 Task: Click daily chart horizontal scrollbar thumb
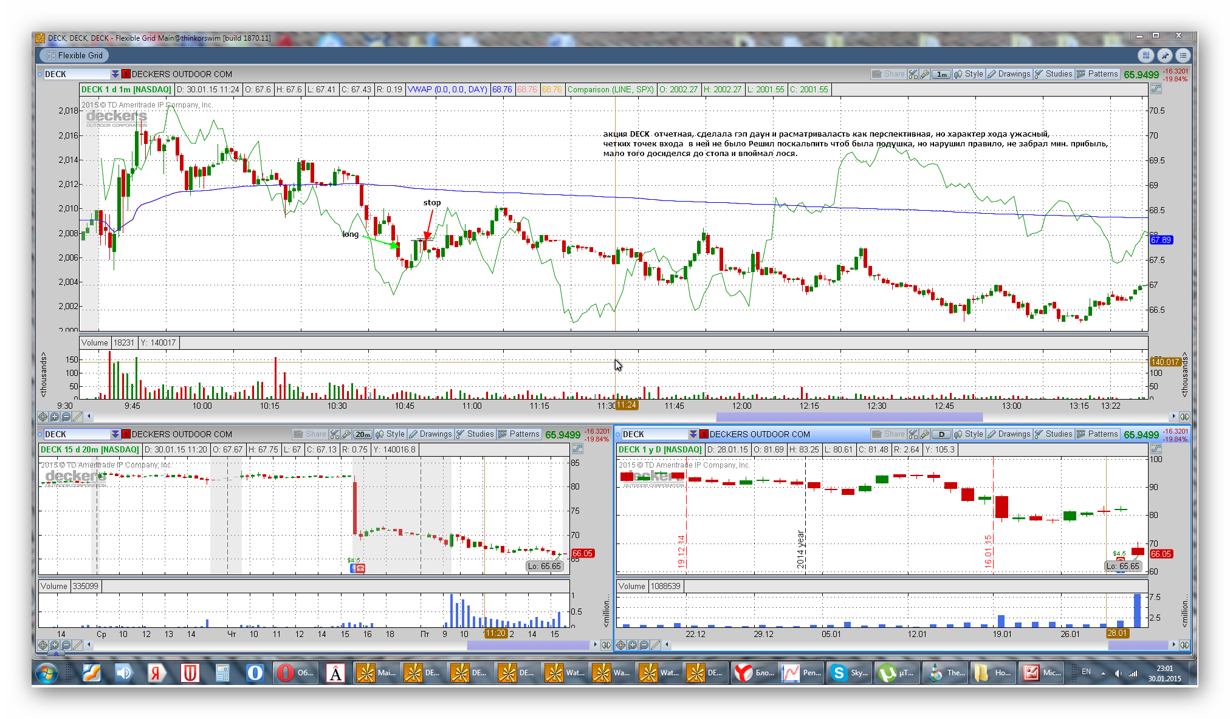click(x=1138, y=645)
